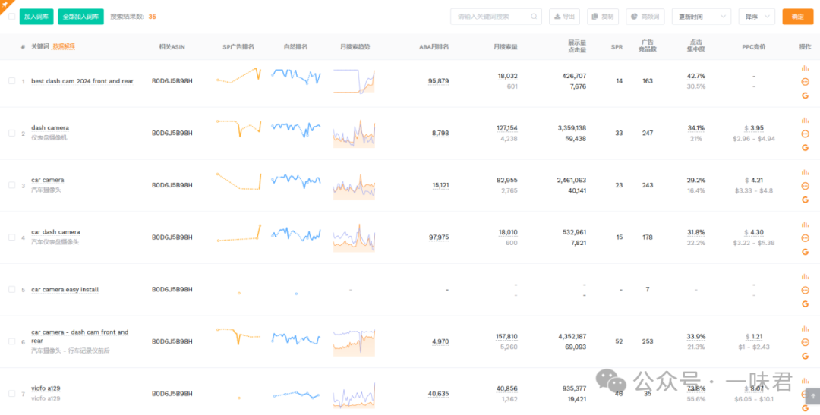820x415 pixels.
Task: Click the 月搜索趋势 chart for best dash cam 2024
Action: click(354, 81)
